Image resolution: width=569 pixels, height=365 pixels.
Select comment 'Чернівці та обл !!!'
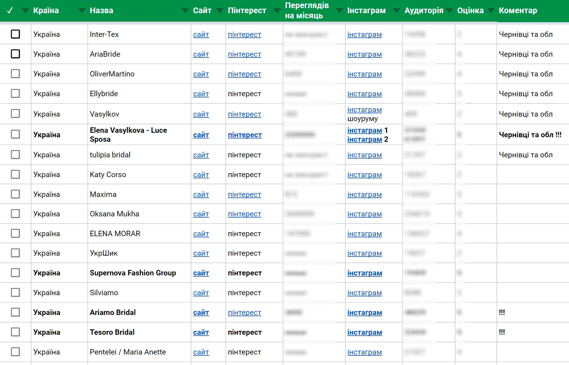click(x=530, y=135)
